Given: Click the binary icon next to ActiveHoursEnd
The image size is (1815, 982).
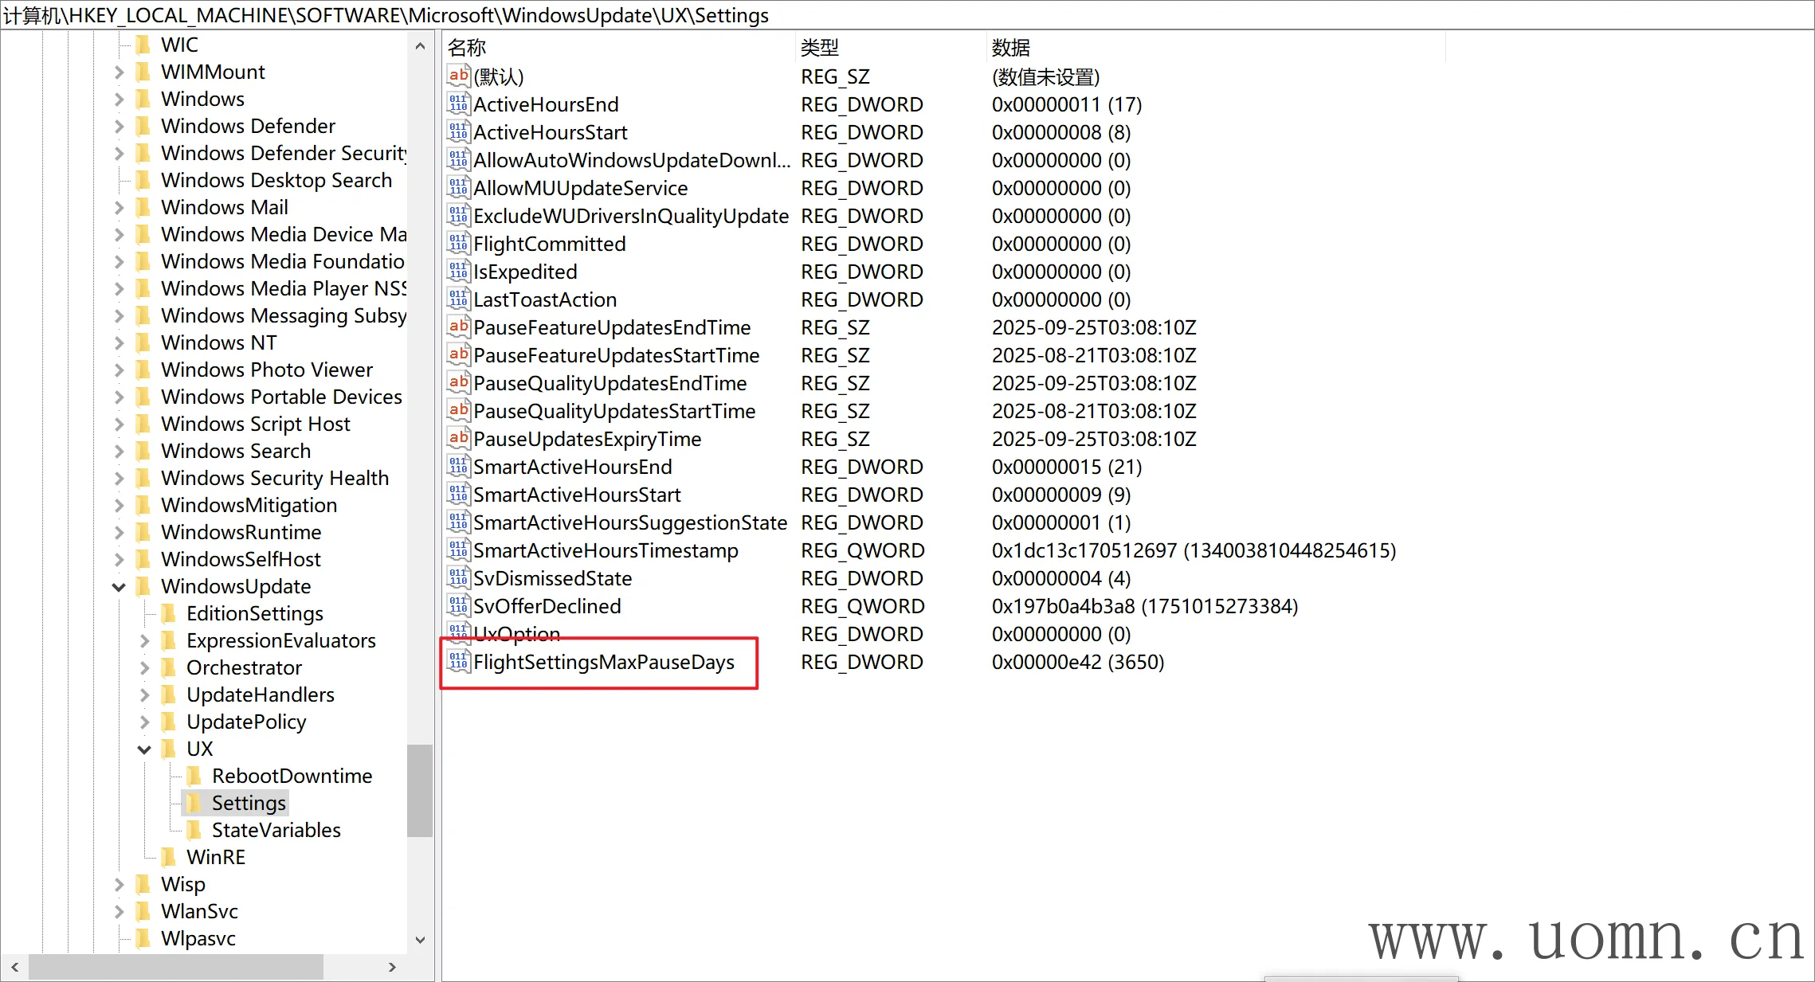Looking at the screenshot, I should point(458,104).
